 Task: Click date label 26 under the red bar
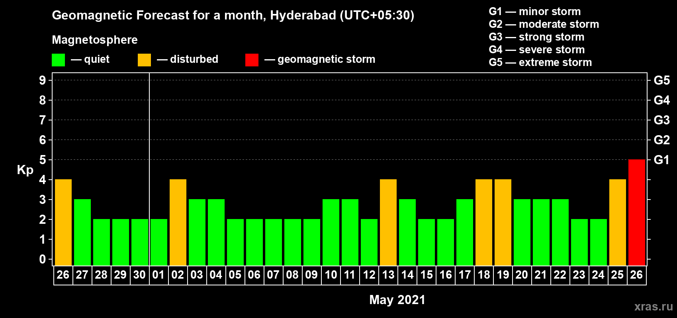pos(636,275)
